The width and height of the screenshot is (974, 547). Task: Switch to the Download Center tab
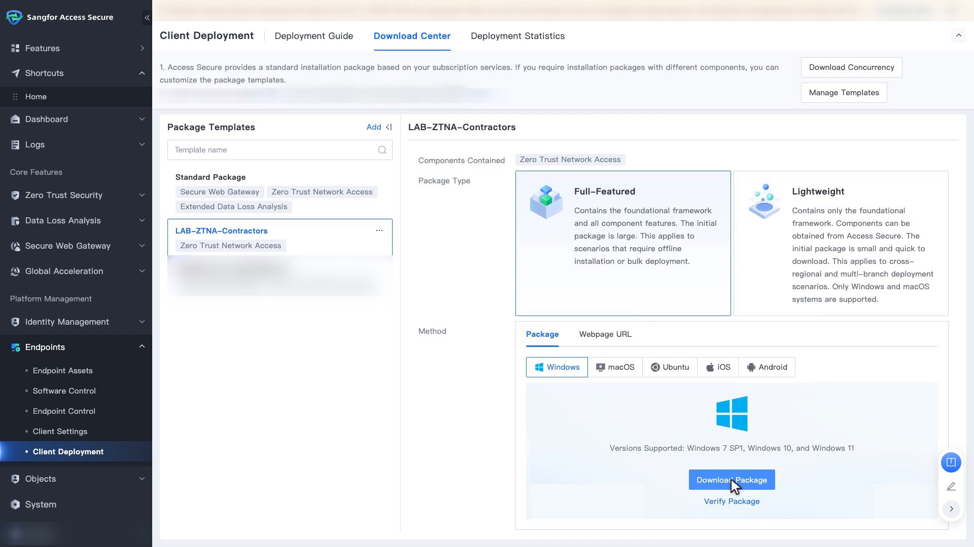point(412,36)
